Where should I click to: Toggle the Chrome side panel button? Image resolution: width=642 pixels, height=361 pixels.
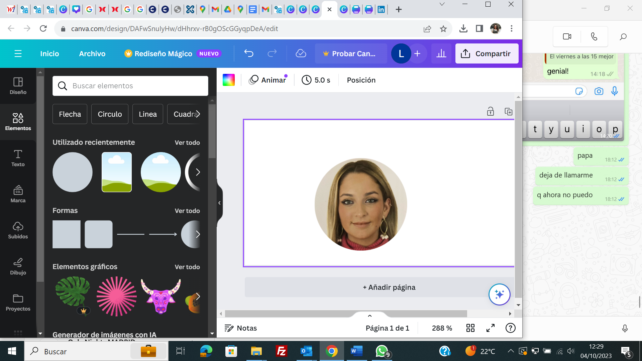[x=479, y=29]
